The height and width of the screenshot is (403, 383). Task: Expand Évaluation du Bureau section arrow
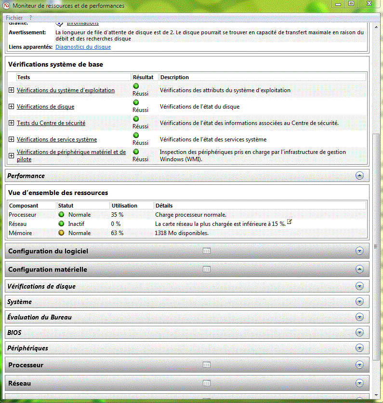359,317
